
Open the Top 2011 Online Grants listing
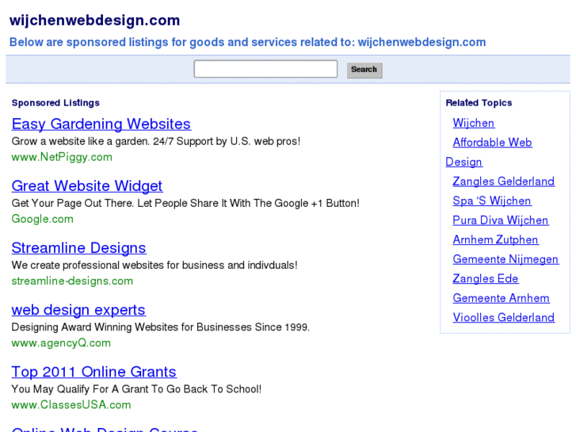[93, 372]
